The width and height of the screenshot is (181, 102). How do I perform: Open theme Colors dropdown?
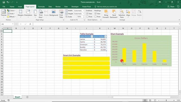coord(11,10)
